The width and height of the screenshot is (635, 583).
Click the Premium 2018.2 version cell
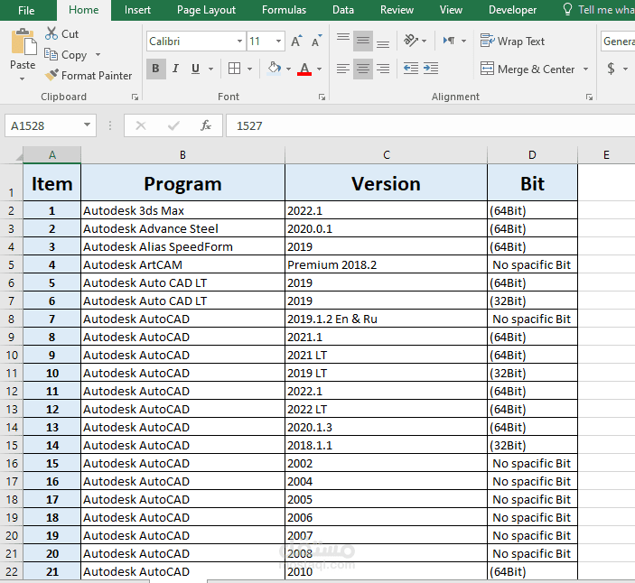click(x=386, y=265)
